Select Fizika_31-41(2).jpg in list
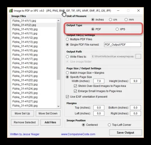This screenshot has width=151, height=145. click(x=34, y=25)
